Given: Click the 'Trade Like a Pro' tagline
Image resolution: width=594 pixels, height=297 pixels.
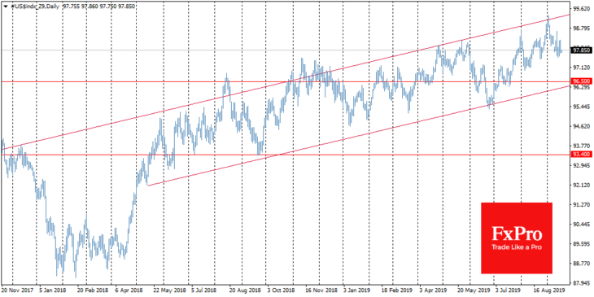Looking at the screenshot, I should click(517, 247).
